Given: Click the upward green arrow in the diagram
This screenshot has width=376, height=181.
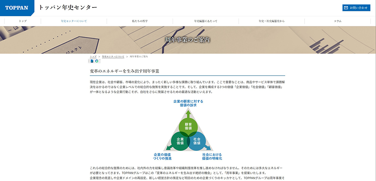Looking at the screenshot, I should pyautogui.click(x=188, y=114).
